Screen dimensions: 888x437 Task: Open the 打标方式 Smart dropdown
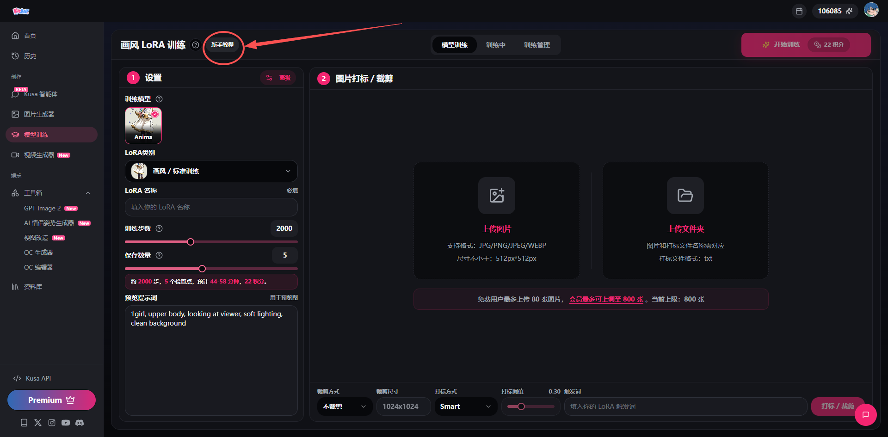coord(466,406)
